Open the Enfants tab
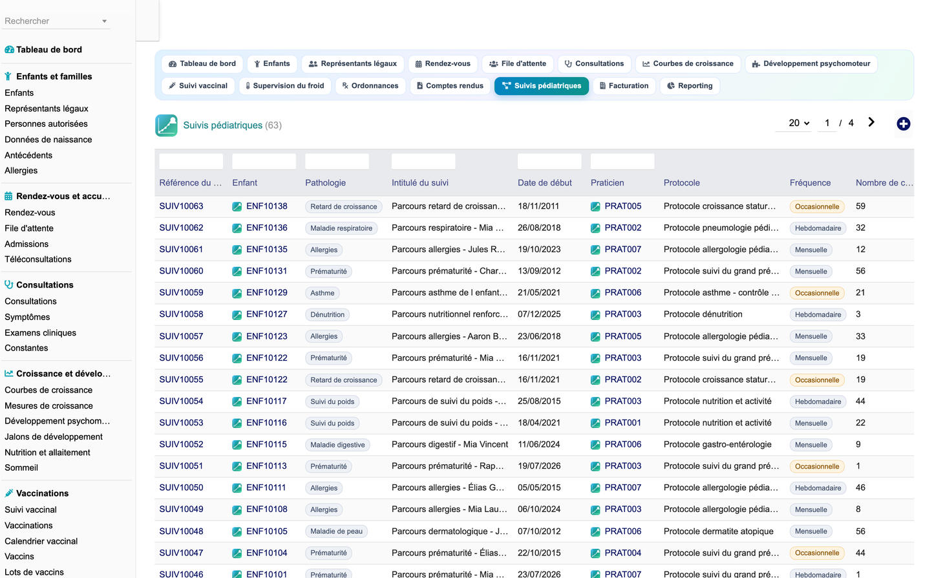This screenshot has height=578, width=934. pos(272,64)
